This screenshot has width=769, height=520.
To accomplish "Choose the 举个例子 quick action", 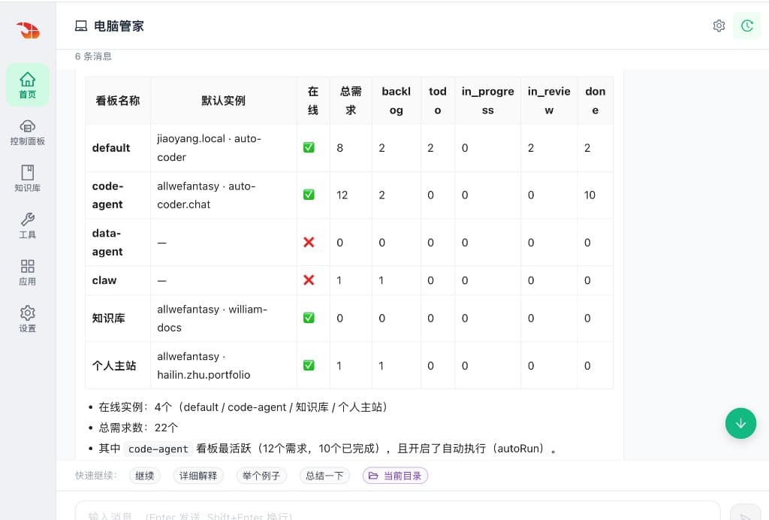I will point(261,476).
